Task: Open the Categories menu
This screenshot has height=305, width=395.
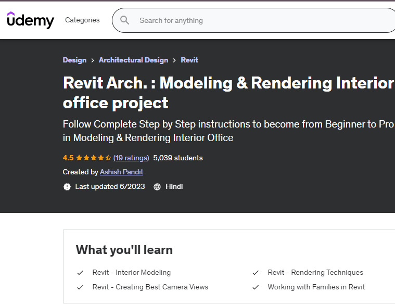Action: point(82,20)
